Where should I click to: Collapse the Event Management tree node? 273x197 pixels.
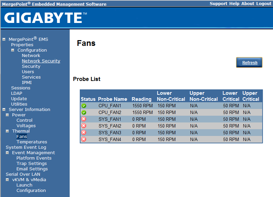tap(7, 153)
